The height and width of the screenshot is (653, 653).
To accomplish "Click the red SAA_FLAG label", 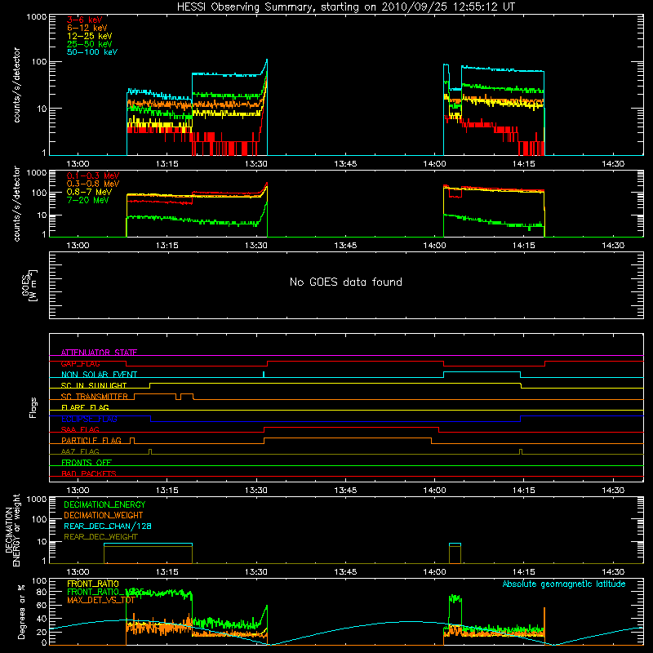I will (80, 429).
